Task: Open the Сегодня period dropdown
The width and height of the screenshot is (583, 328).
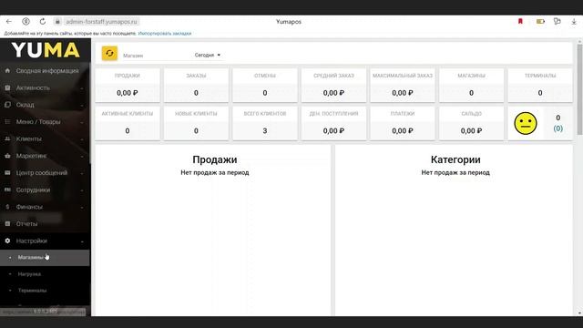Action: (x=208, y=55)
